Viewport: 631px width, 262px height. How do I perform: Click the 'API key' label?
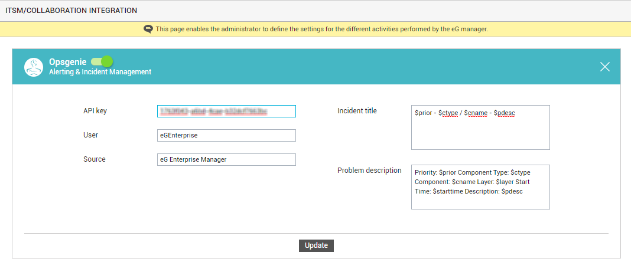[x=95, y=111]
